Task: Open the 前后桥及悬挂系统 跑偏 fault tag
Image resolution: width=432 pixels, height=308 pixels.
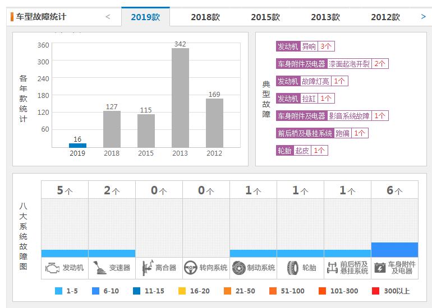Action: pyautogui.click(x=322, y=133)
